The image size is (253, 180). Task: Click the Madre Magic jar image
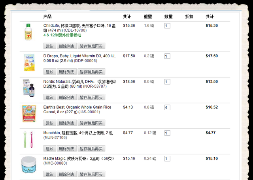28,165
